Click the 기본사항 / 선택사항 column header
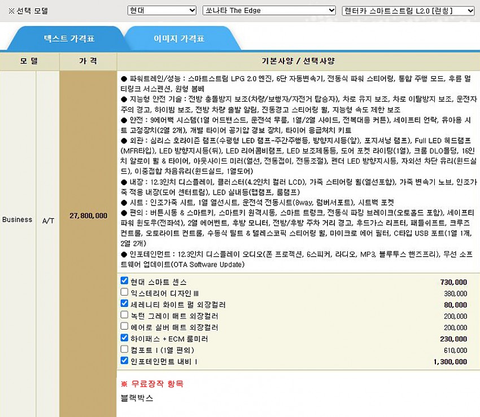 (298, 61)
